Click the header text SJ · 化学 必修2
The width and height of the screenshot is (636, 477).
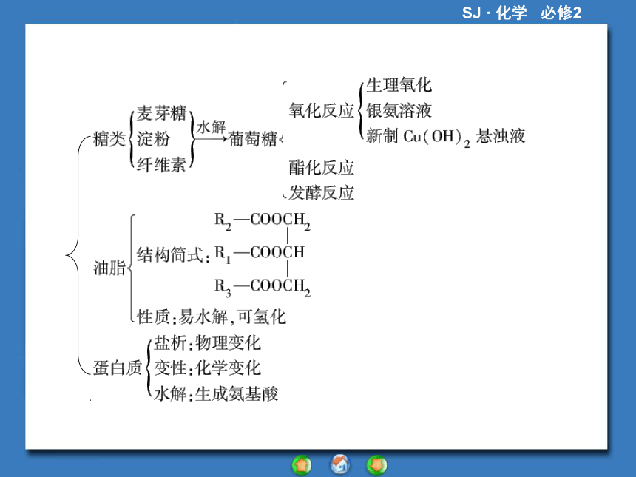point(521,13)
